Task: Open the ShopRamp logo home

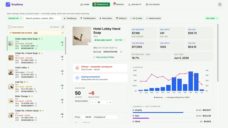Action: click(14, 5)
